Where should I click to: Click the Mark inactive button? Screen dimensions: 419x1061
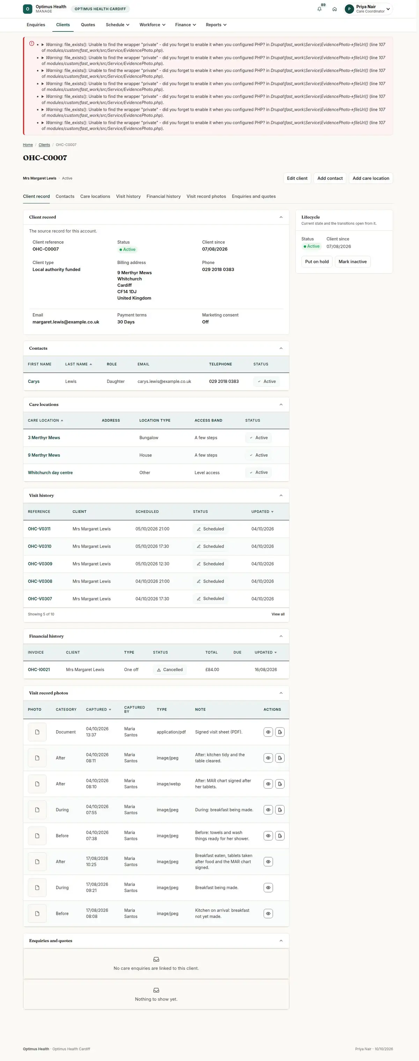click(352, 262)
